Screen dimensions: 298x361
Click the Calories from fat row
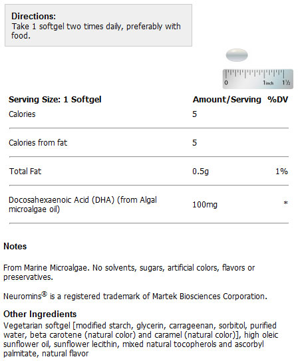[x=149, y=143]
